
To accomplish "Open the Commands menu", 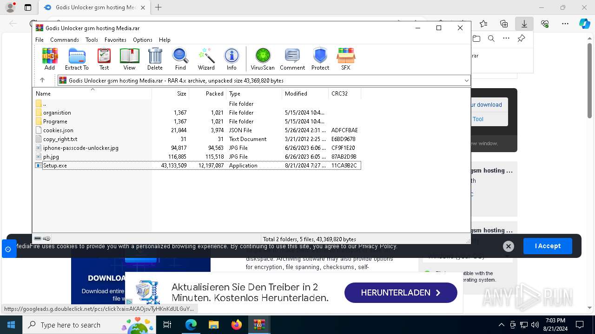I will (65, 40).
